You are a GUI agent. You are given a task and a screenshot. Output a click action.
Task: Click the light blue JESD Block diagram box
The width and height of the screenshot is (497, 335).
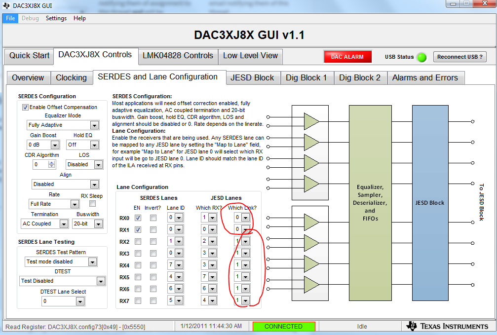point(430,203)
